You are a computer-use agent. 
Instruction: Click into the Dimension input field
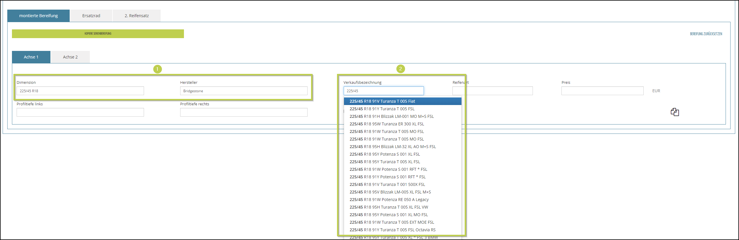pos(80,91)
